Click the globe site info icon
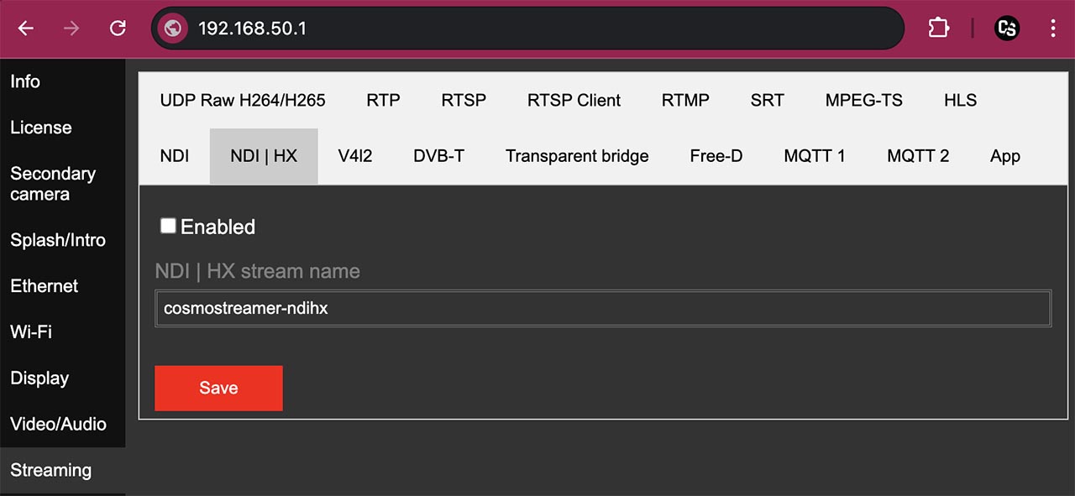 173,29
